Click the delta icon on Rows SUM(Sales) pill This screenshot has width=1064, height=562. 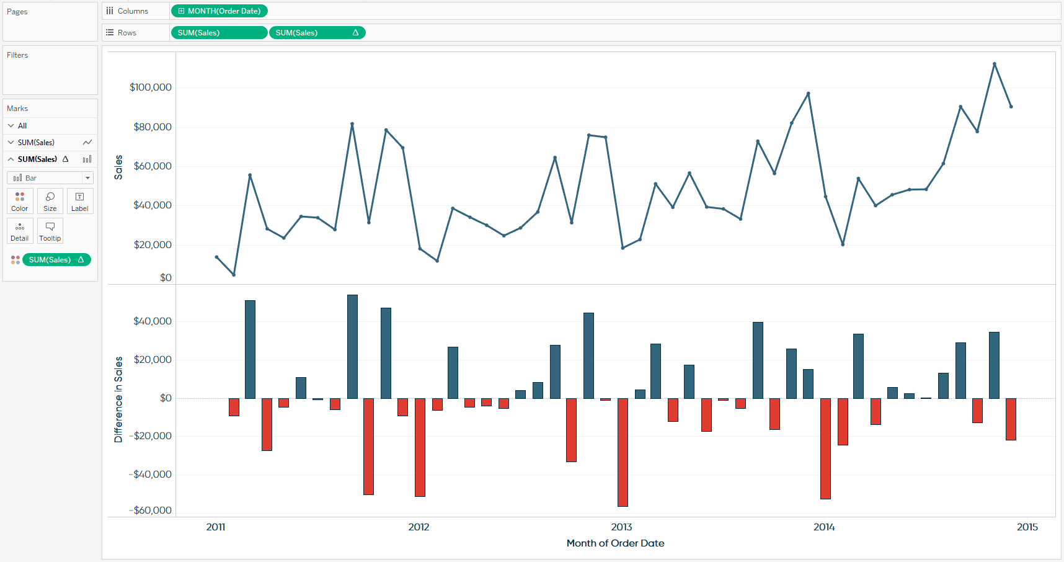(x=355, y=33)
